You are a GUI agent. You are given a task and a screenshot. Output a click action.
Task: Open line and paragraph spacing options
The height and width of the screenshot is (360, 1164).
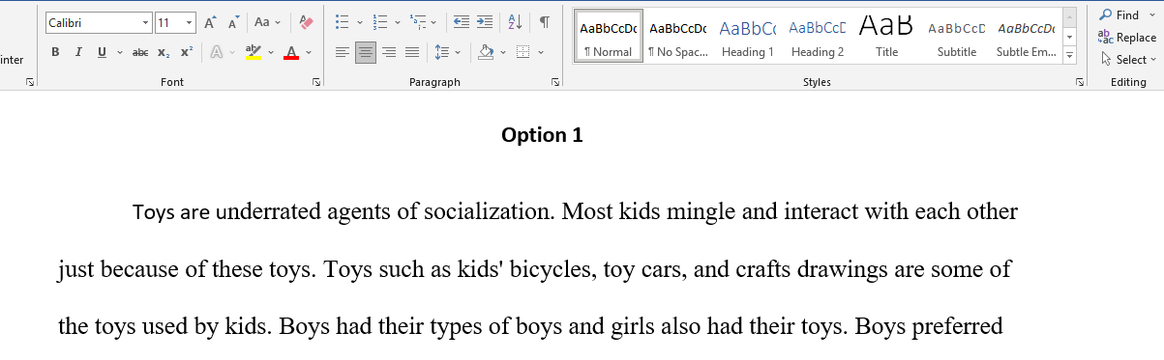(441, 52)
